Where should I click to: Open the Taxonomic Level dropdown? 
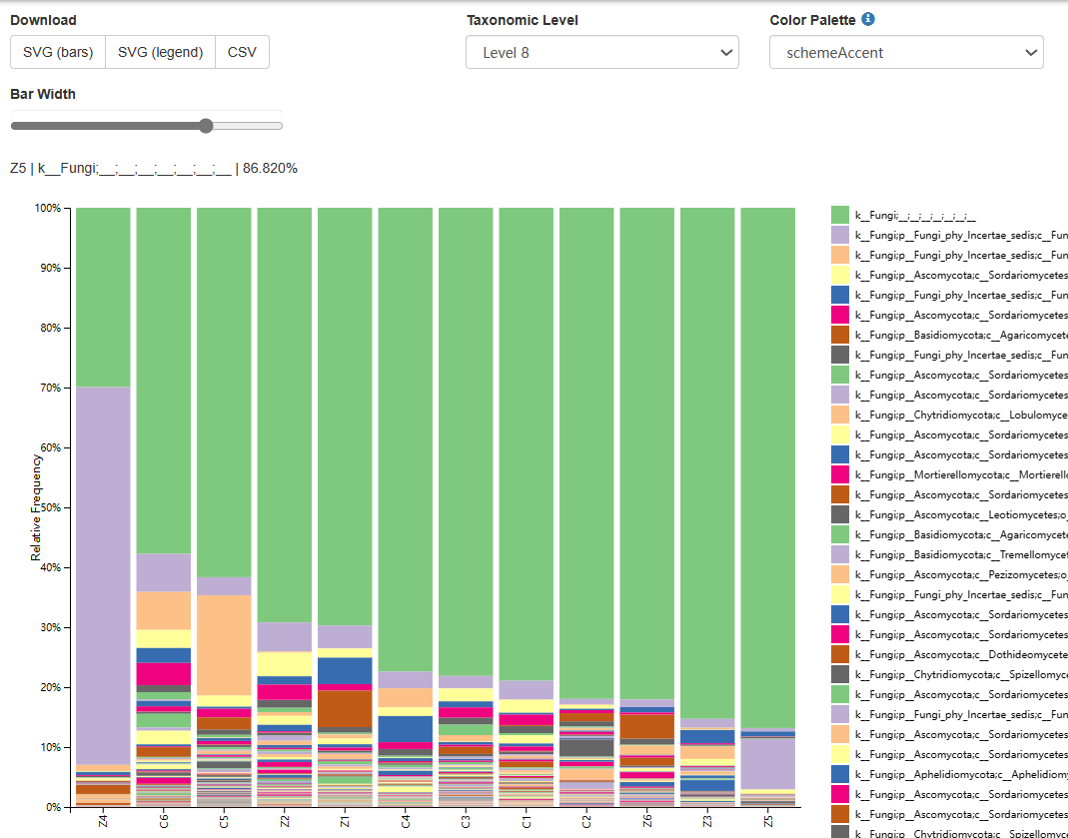(x=601, y=52)
